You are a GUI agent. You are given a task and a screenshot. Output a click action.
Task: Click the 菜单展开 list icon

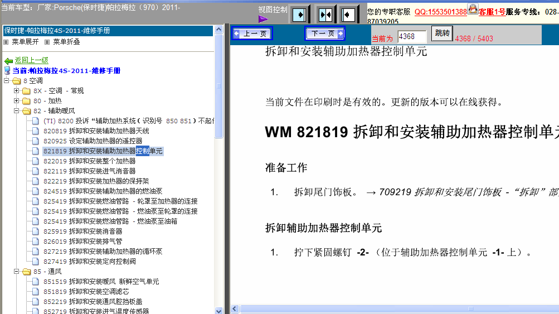[x=6, y=42]
